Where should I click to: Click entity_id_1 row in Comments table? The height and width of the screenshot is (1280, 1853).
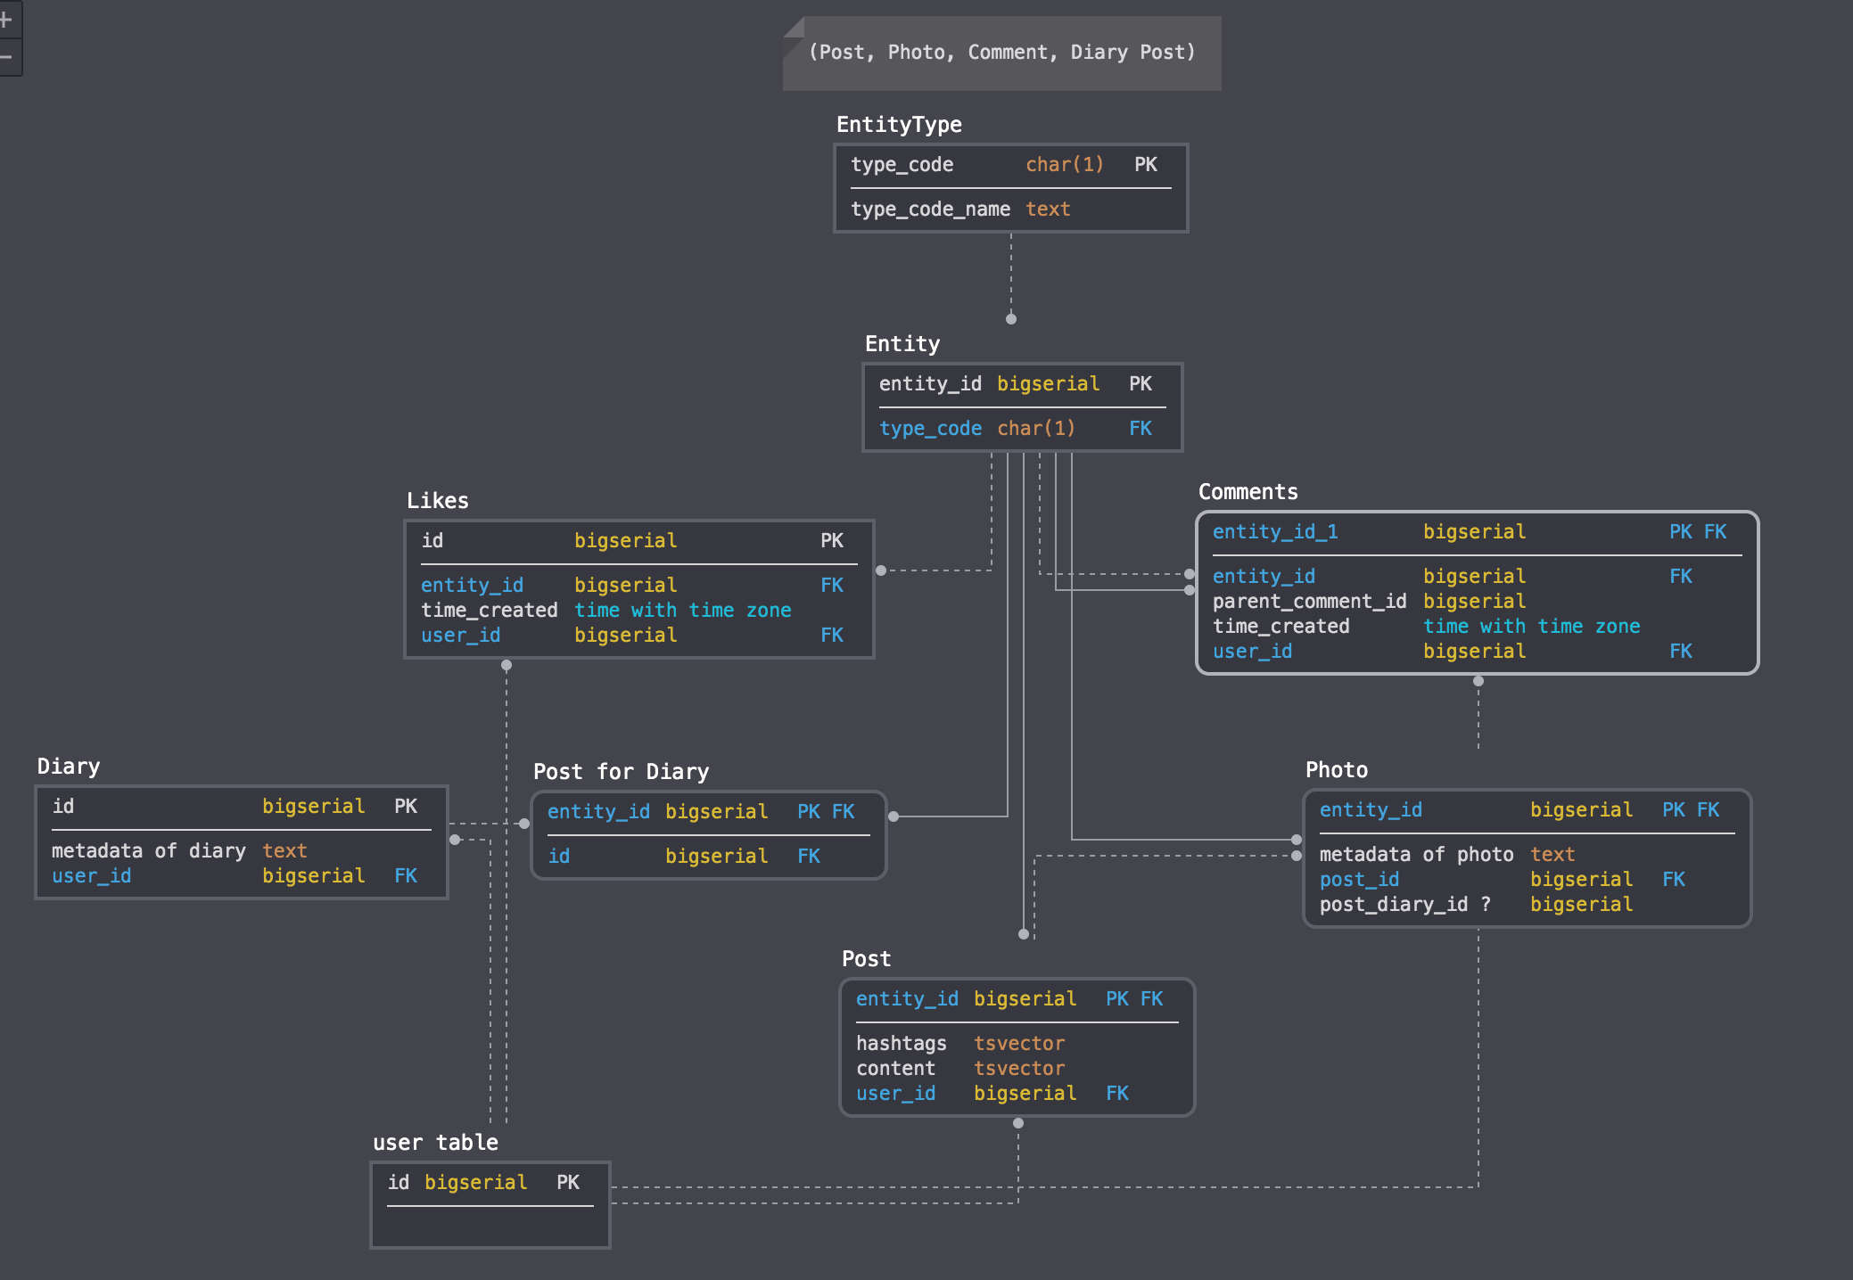(x=1477, y=532)
